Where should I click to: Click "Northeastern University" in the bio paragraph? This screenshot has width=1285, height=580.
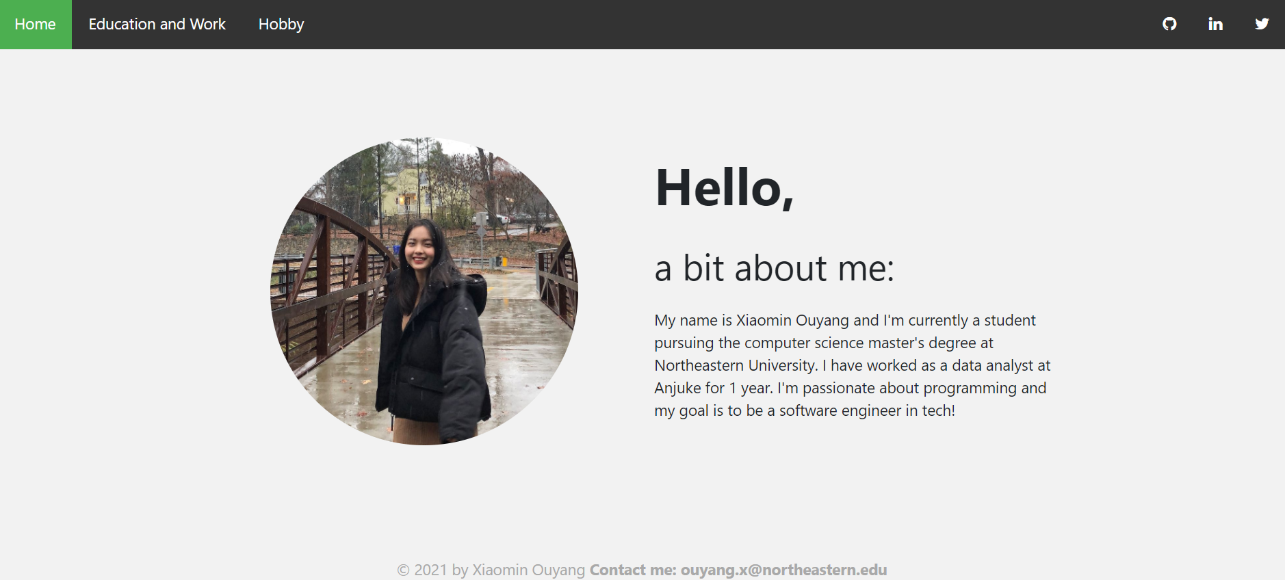(736, 365)
